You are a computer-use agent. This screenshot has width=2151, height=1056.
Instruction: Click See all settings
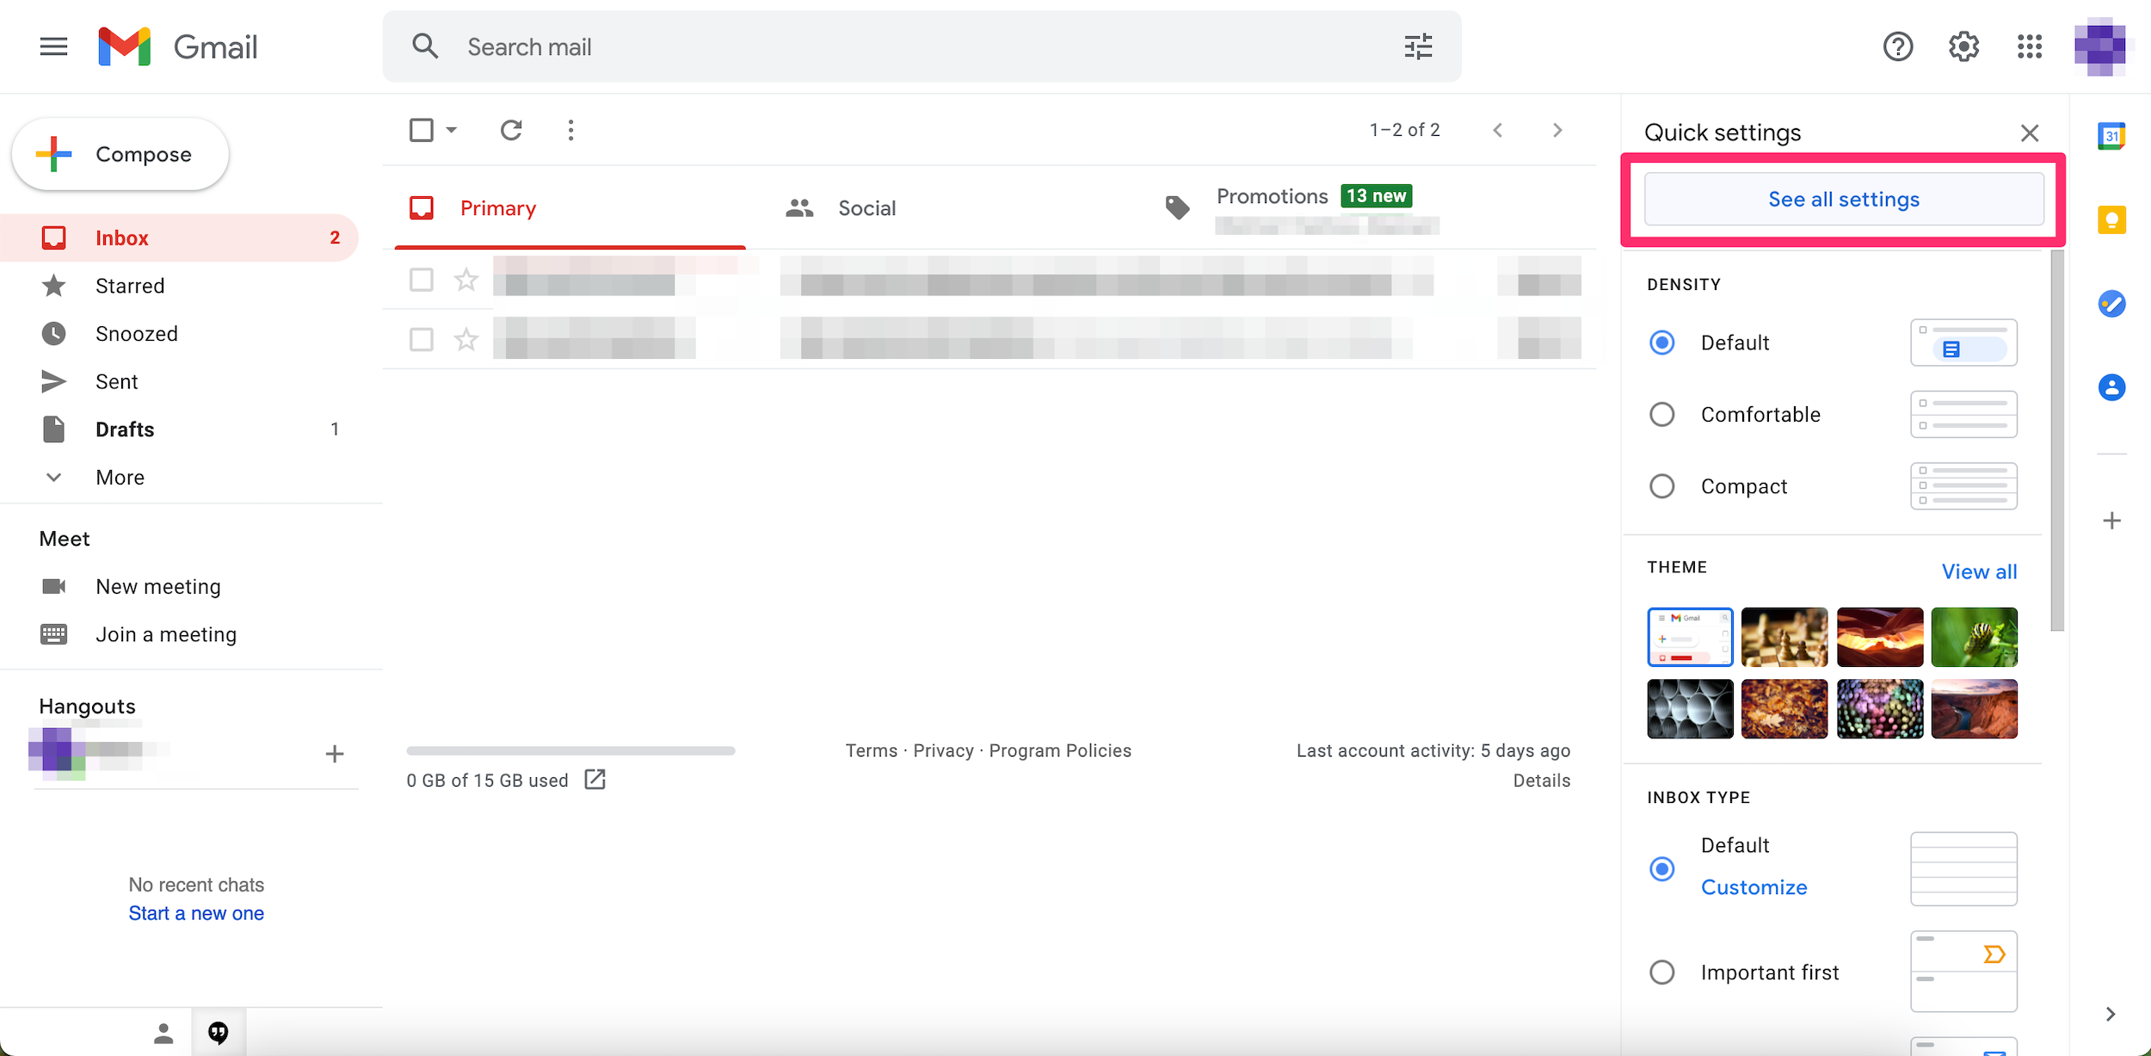coord(1844,200)
